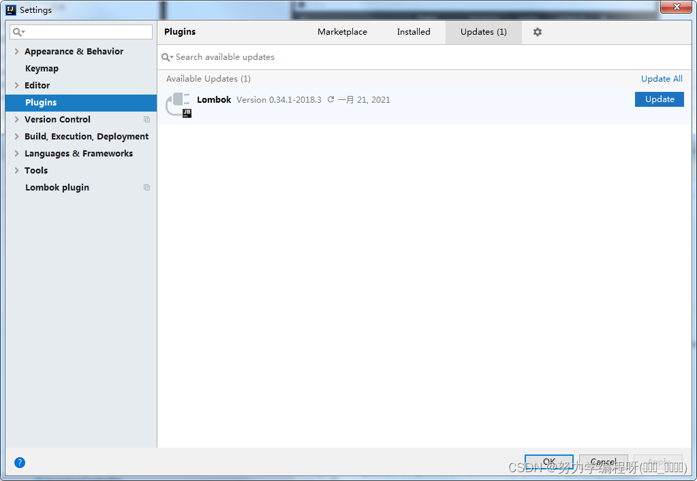Open the Installed plugins tab
The image size is (697, 481).
coord(413,32)
